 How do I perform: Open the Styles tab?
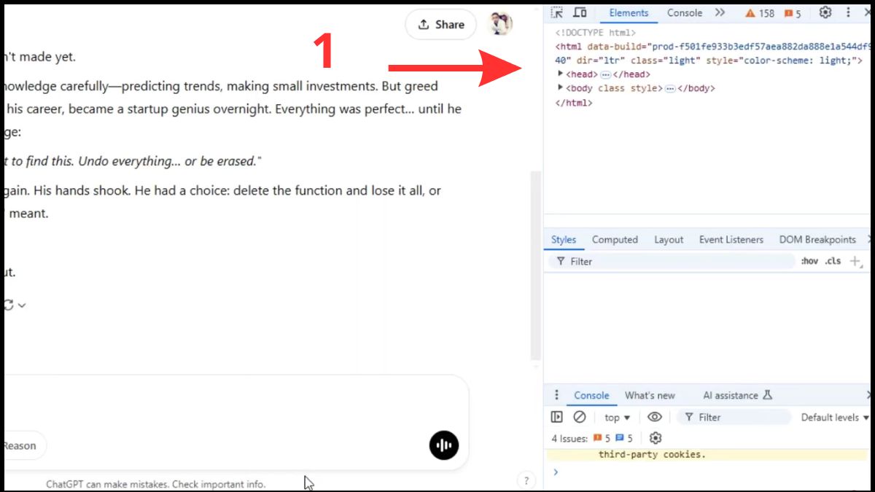coord(564,240)
